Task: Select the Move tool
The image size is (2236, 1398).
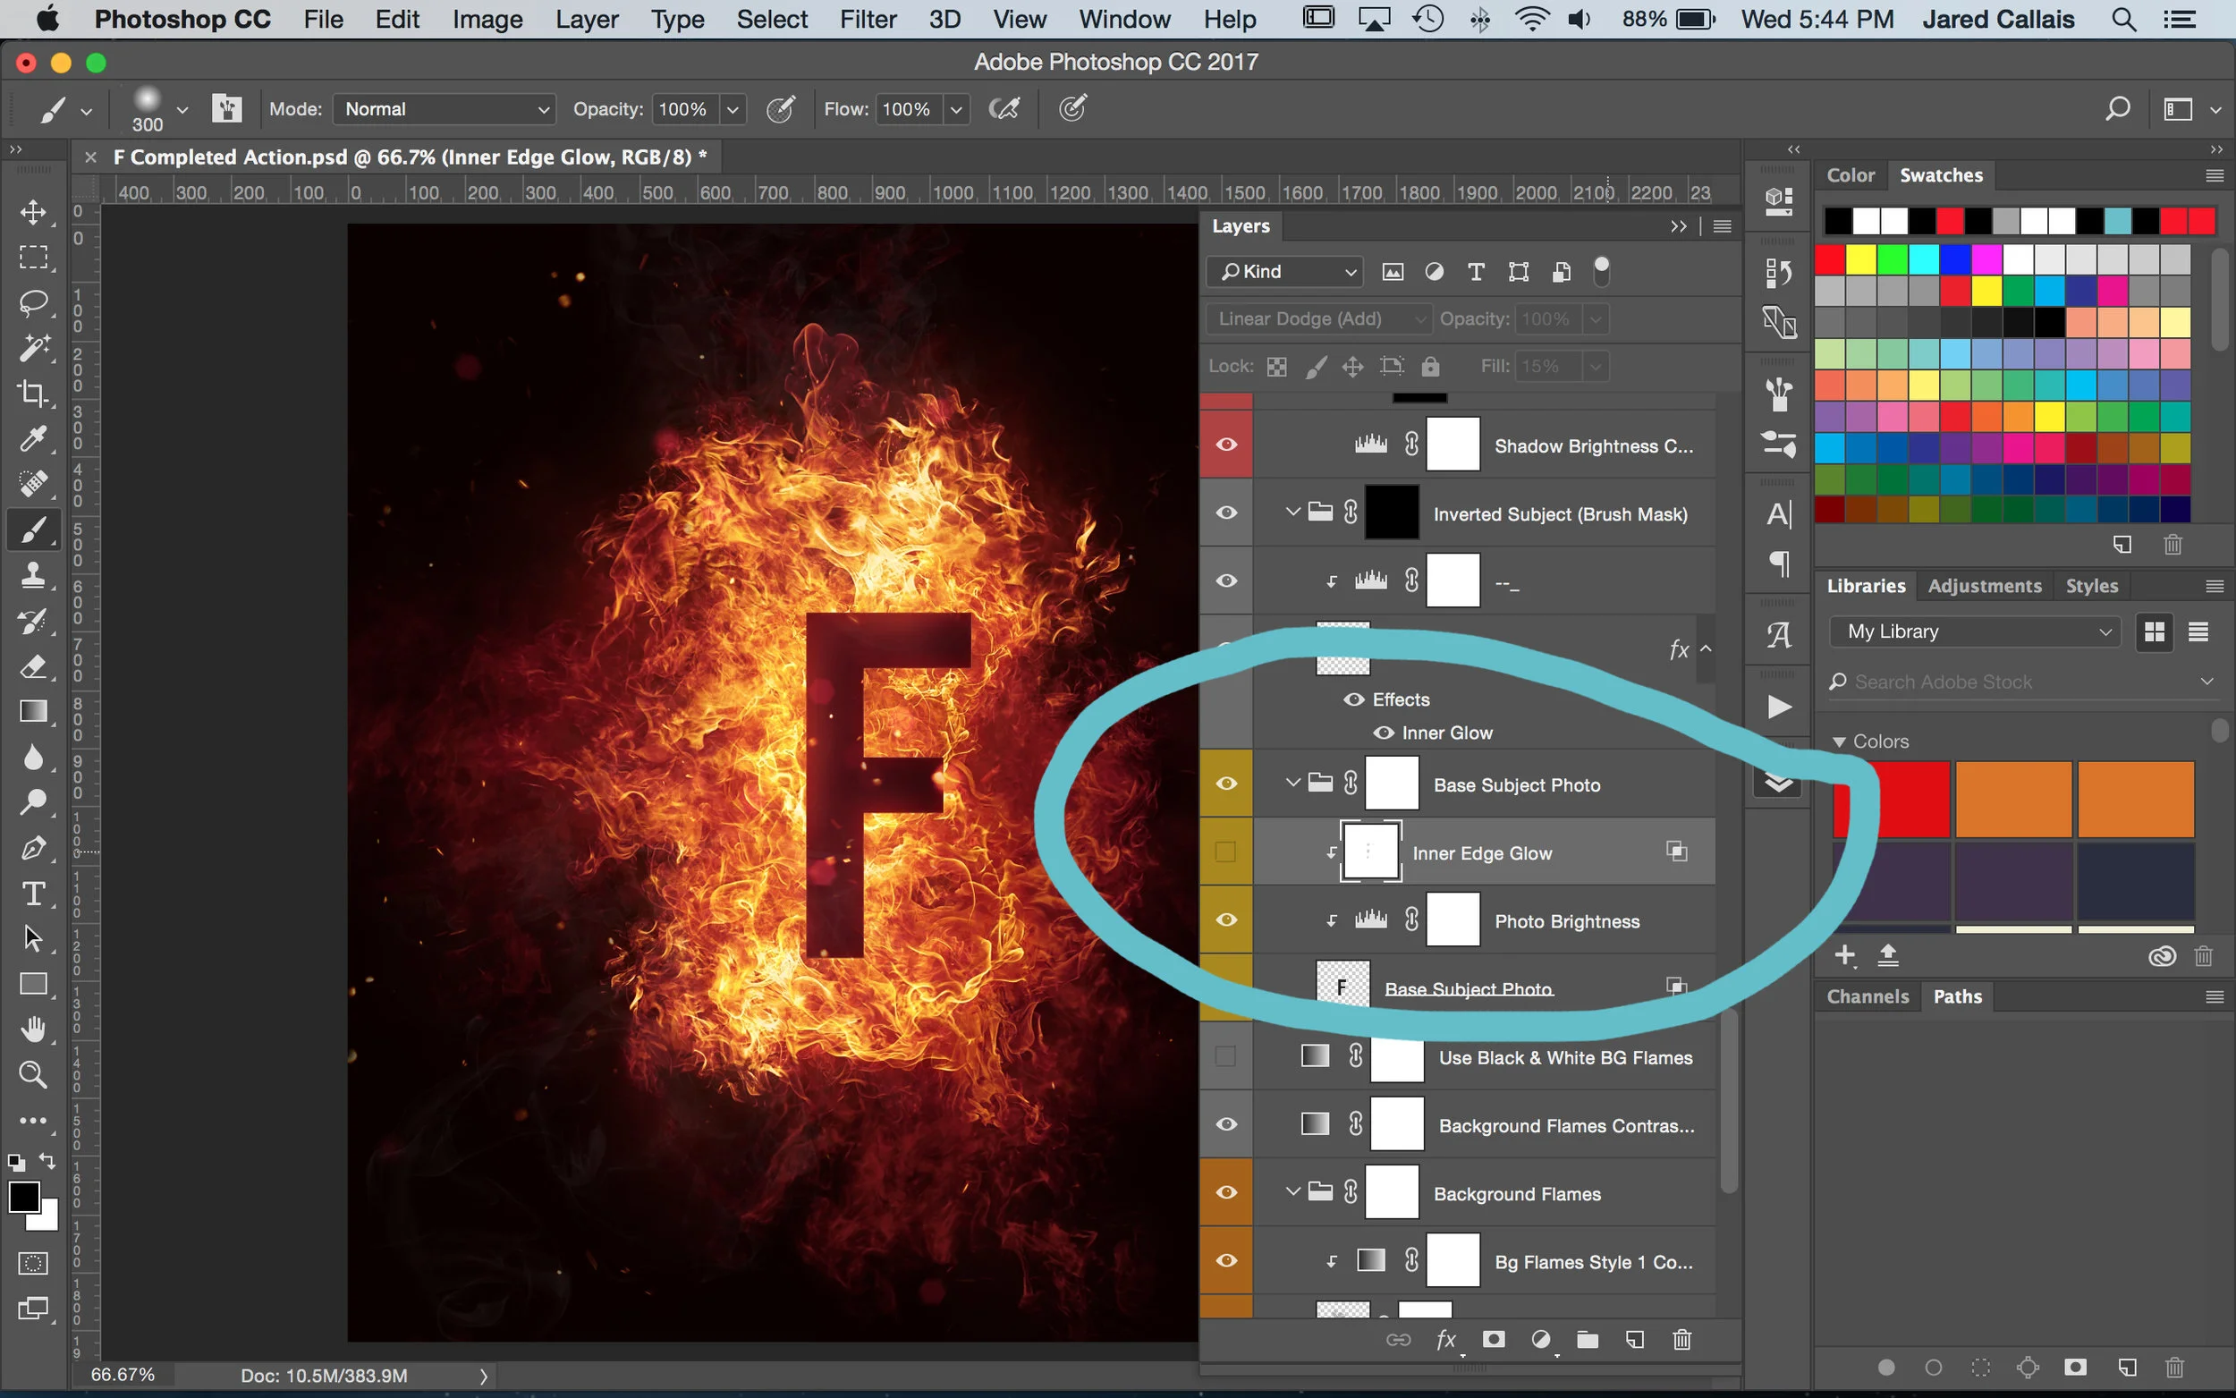Action: point(33,212)
